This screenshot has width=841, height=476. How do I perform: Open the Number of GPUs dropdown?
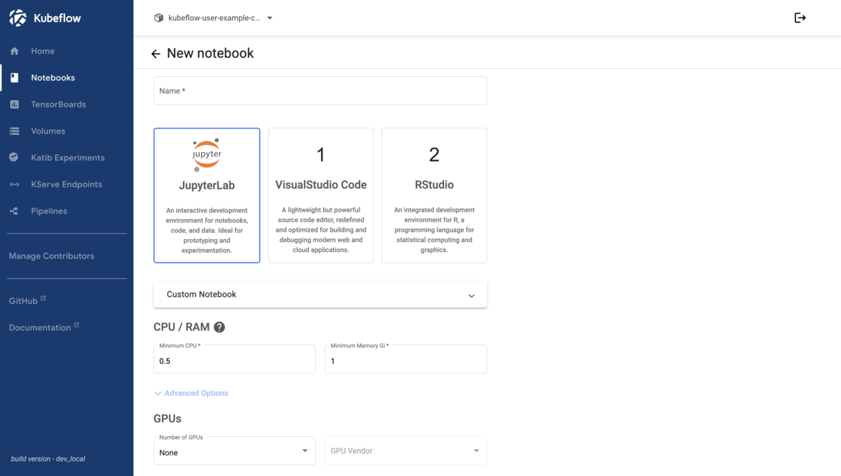coord(235,451)
